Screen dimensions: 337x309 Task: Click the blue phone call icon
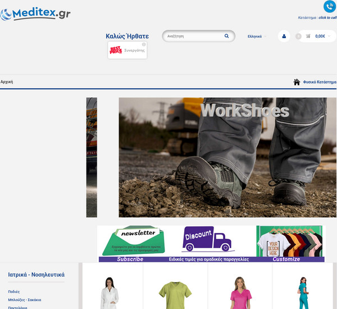330,6
